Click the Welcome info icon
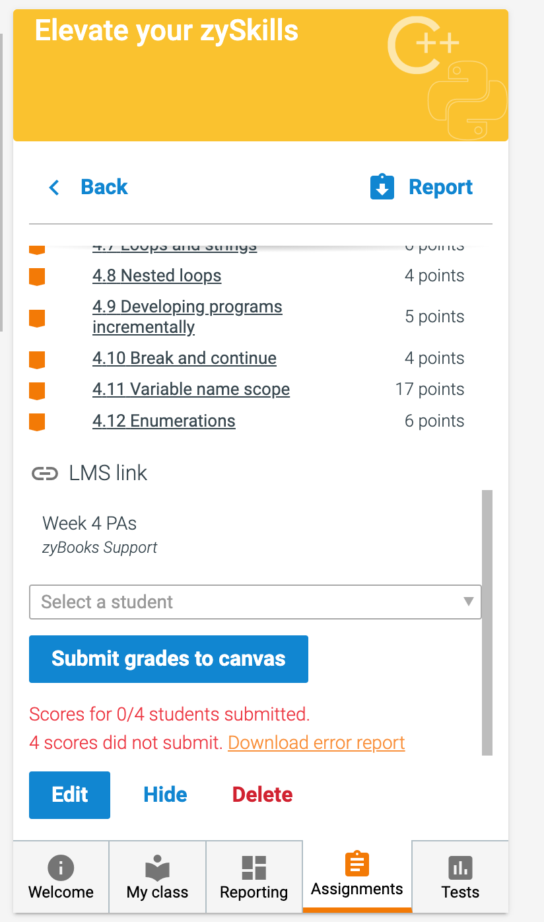The image size is (544, 922). [60, 869]
